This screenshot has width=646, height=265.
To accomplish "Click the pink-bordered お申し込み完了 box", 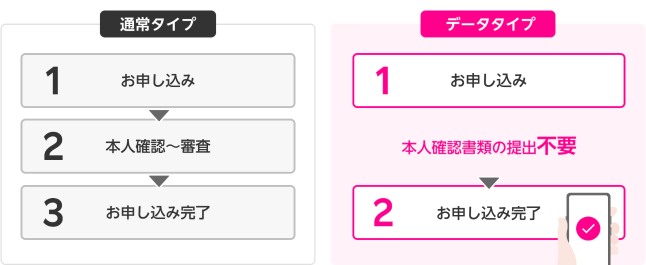I will click(489, 212).
